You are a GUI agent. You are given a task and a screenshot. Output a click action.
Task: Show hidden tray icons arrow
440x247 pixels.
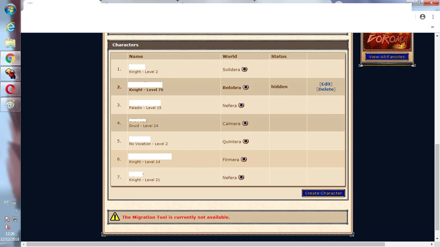pos(16,211)
